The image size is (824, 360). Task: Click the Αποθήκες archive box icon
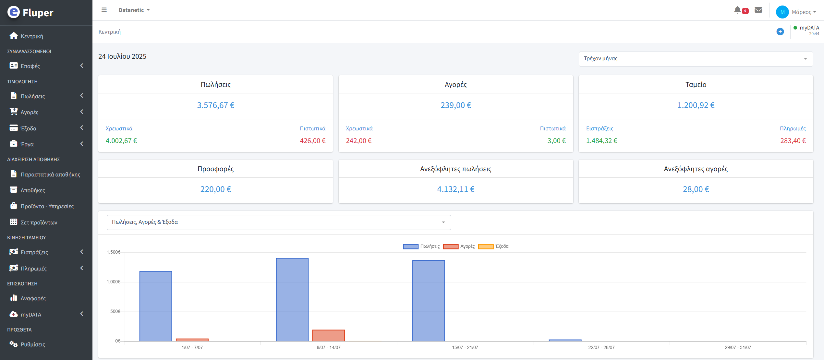click(x=14, y=190)
